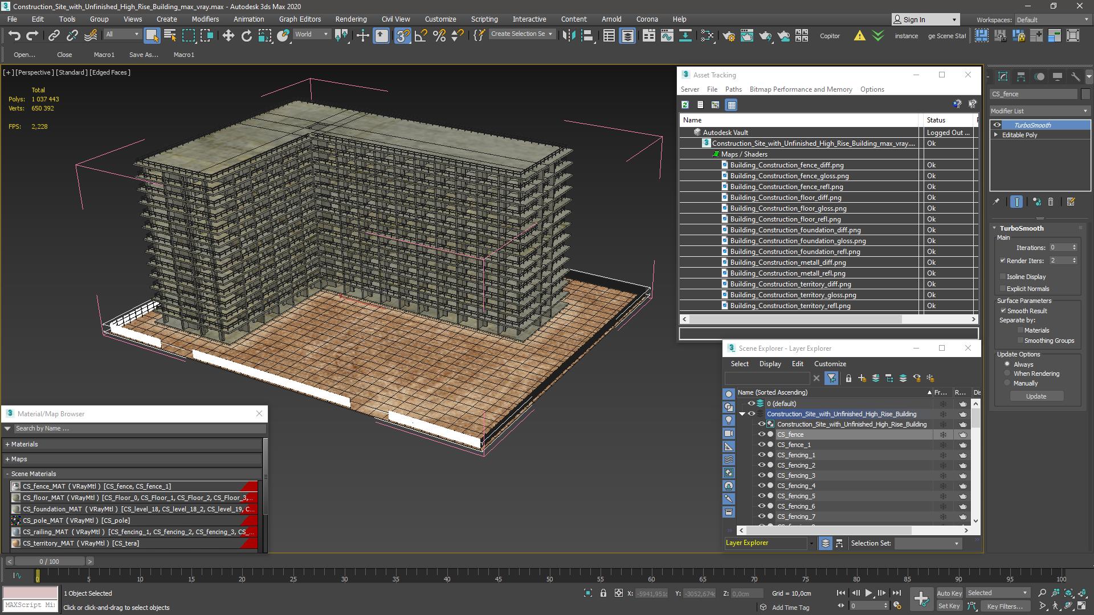Click the object color swatch

pyautogui.click(x=1085, y=94)
